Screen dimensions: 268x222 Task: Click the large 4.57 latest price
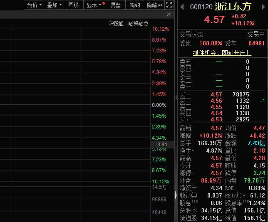214,19
